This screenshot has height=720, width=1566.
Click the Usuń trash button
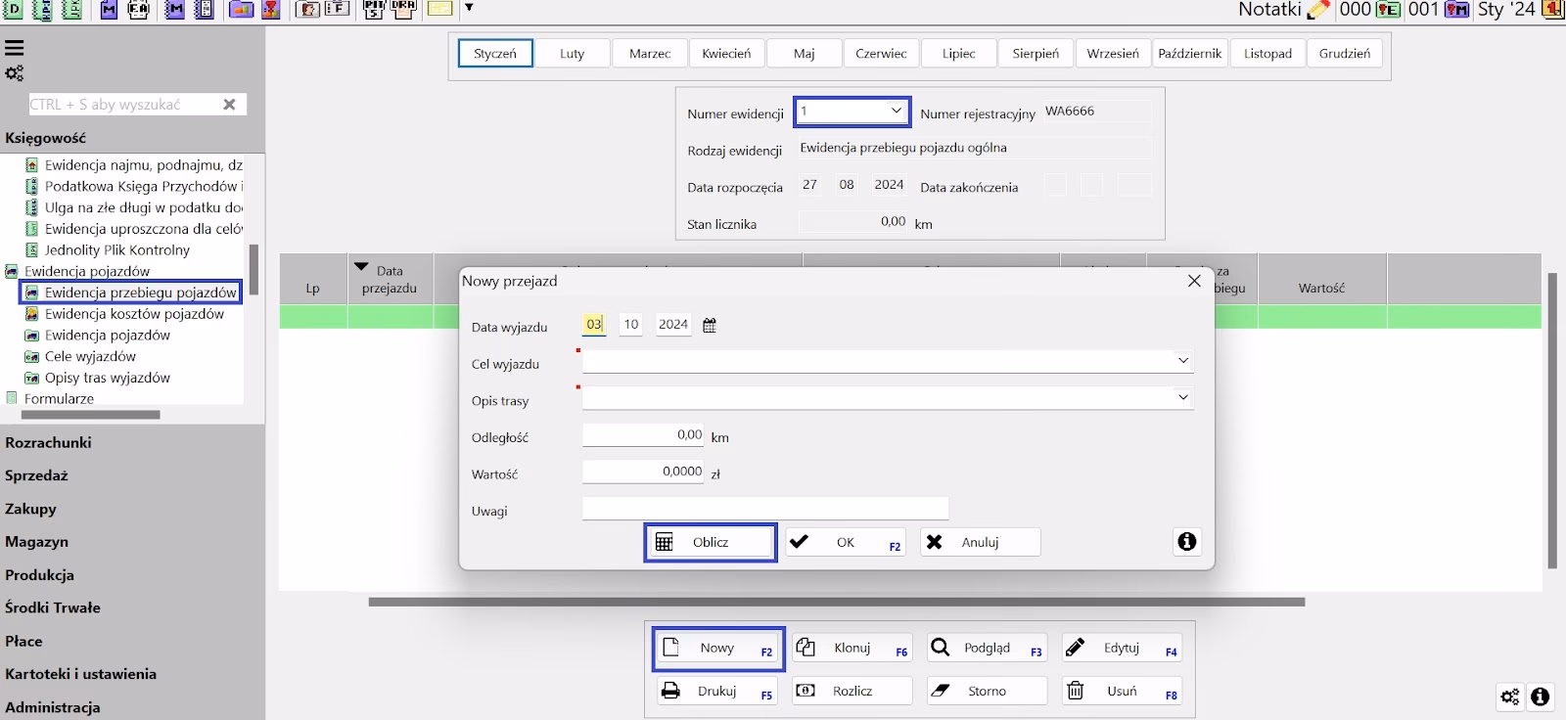click(1122, 691)
